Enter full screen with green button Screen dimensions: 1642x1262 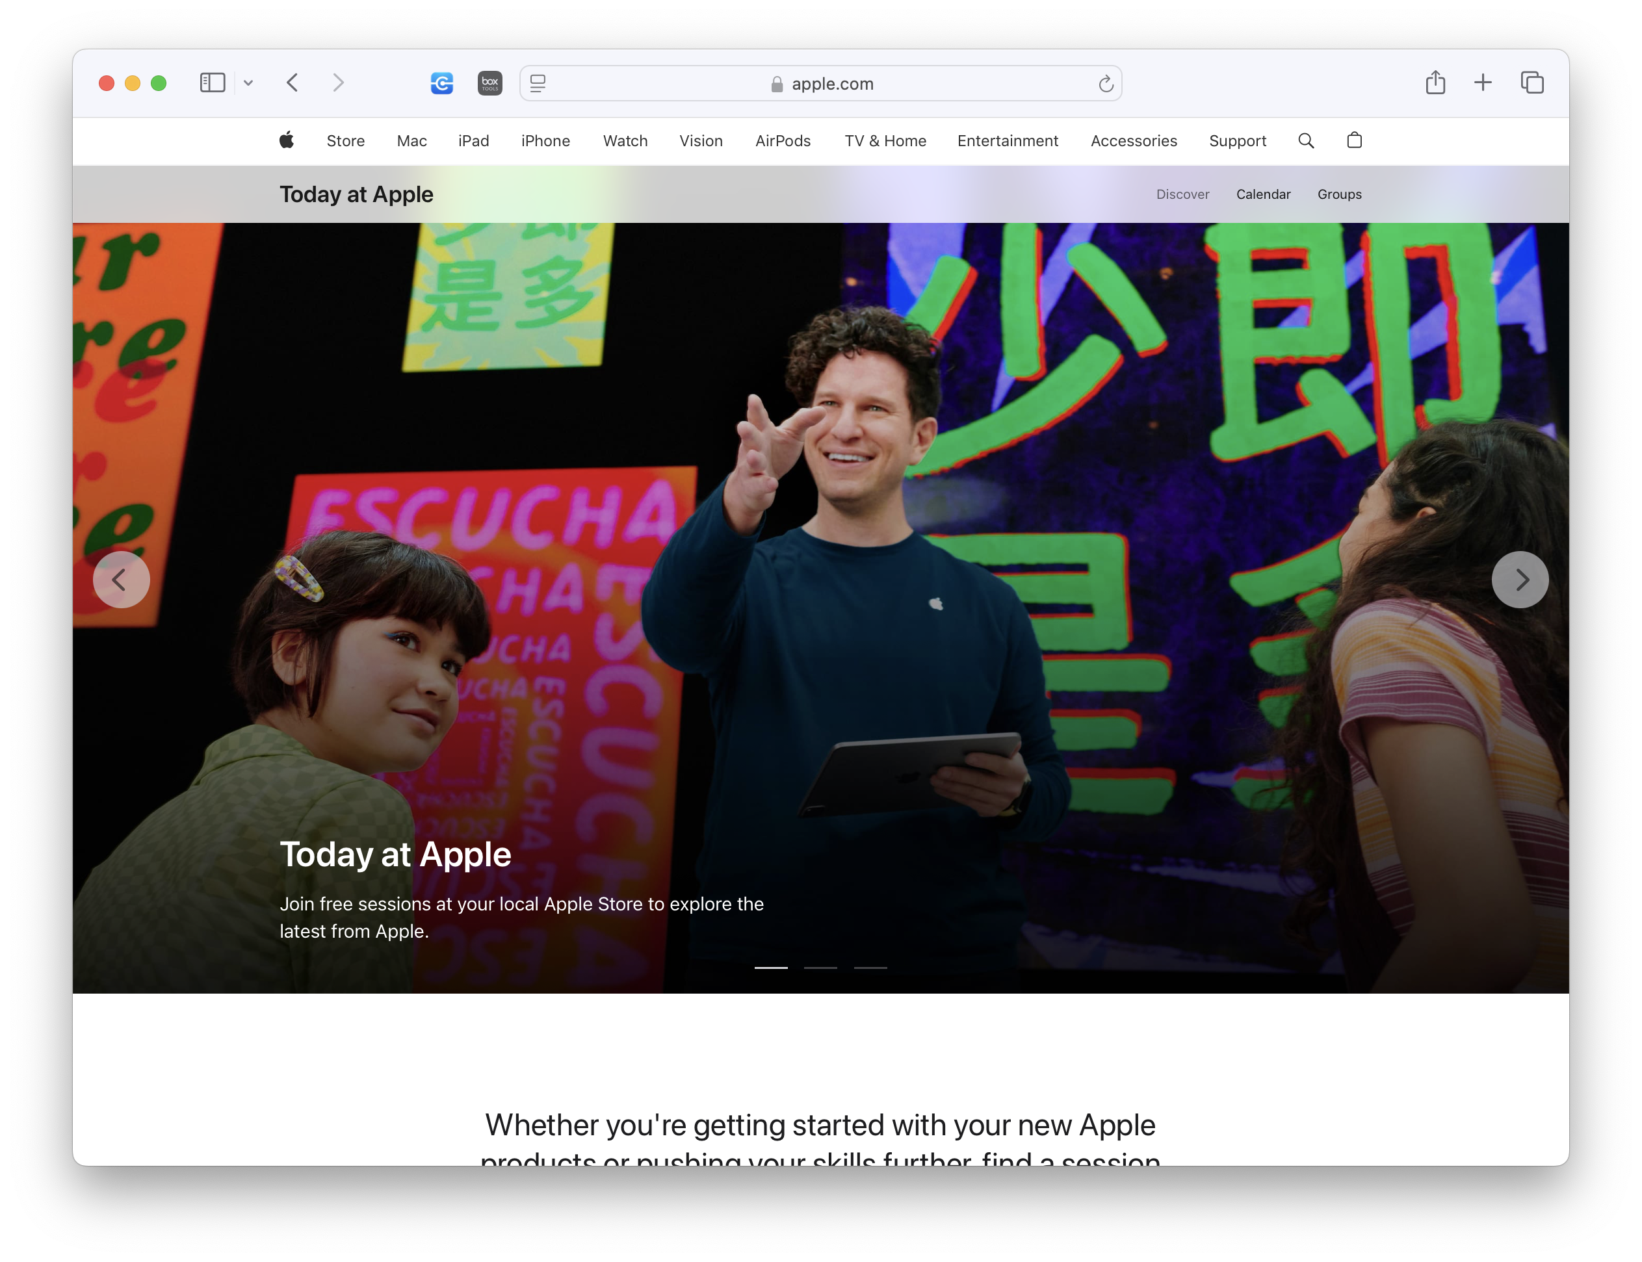pyautogui.click(x=159, y=83)
